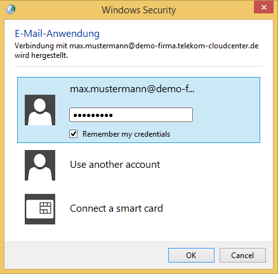Screen dimensions: 278x274
Task: Click the Use another account avatar icon
Action: point(40,165)
